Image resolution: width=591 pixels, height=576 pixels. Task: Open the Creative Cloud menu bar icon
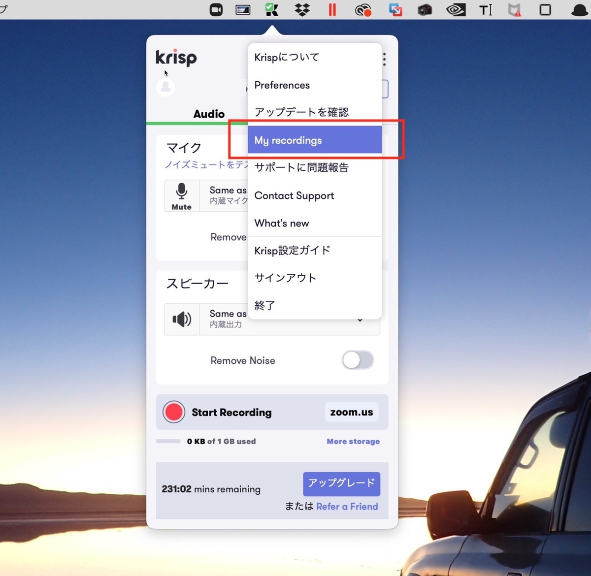click(x=363, y=10)
